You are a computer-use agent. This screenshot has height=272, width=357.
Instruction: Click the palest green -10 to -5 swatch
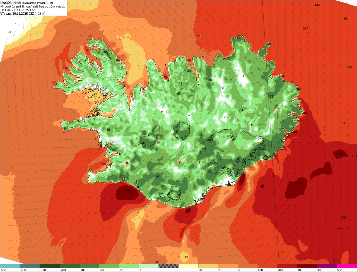coord(149,266)
